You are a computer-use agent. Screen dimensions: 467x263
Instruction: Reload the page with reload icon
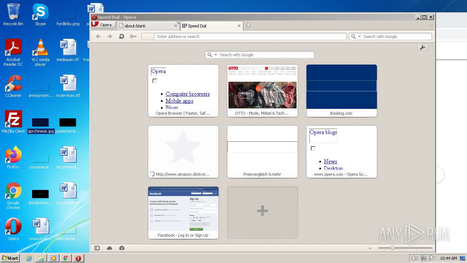[121, 37]
